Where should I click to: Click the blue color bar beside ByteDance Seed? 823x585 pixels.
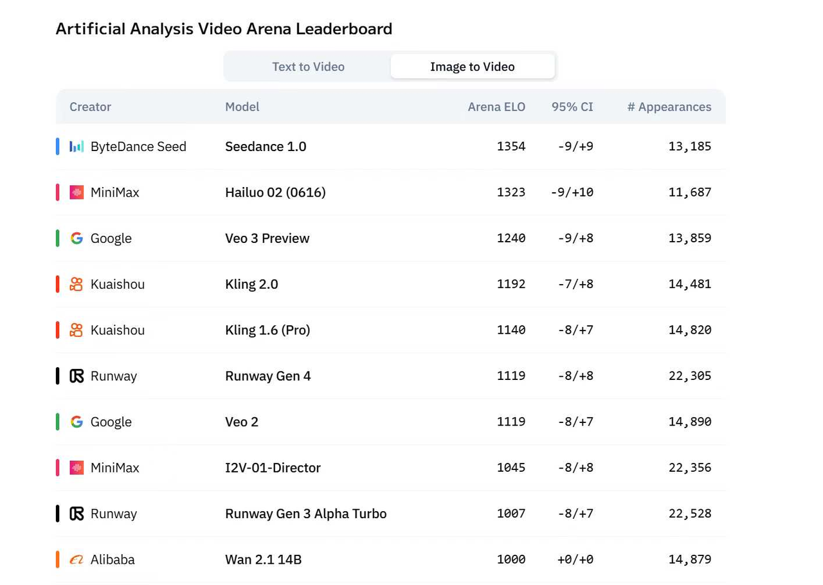[x=58, y=147]
